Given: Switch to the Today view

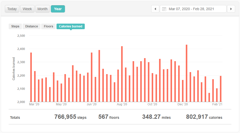Looking at the screenshot, I should point(12,9).
